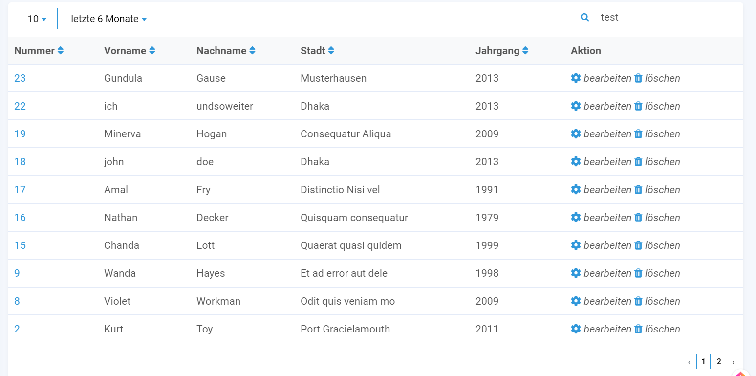The image size is (756, 376).
Task: Click the trash icon in Wanda Hayes' row
Action: pyautogui.click(x=638, y=273)
